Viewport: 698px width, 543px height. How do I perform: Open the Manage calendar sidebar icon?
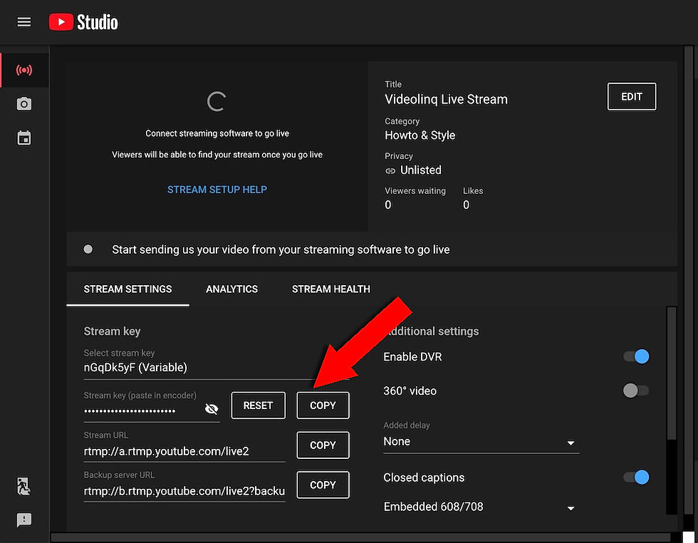click(24, 138)
